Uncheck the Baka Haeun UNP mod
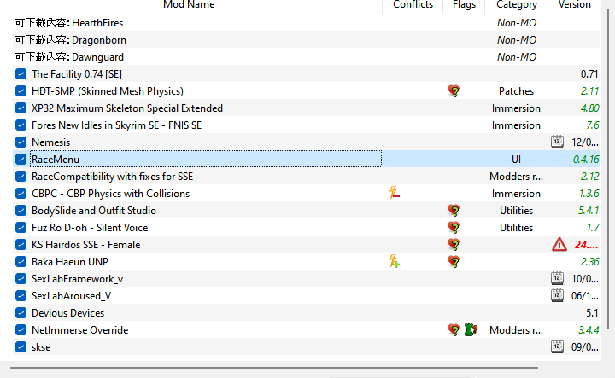 (x=20, y=262)
